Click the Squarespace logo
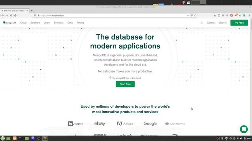 [x=175, y=124]
